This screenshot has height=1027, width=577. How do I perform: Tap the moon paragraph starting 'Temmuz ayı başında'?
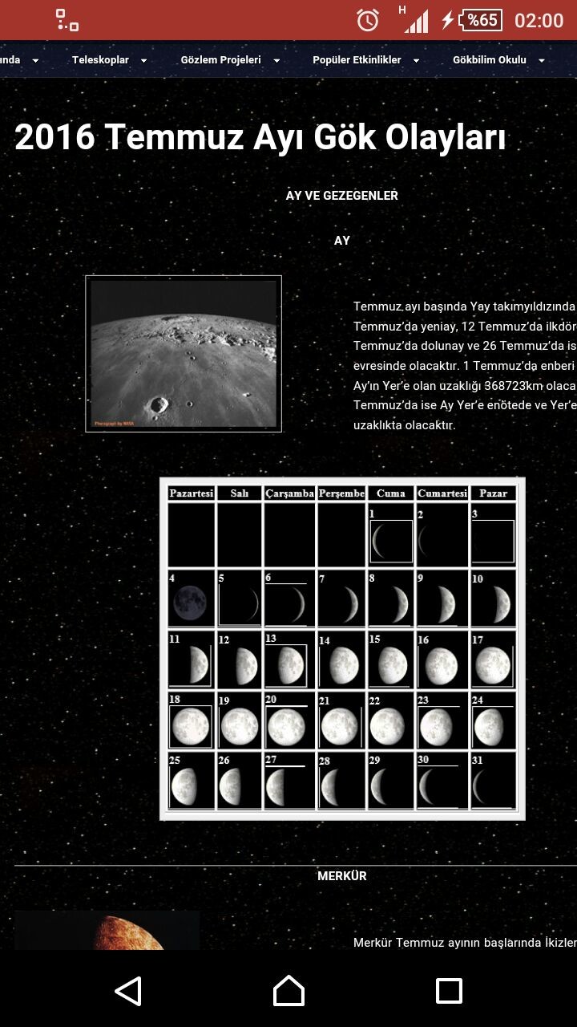coord(465,366)
